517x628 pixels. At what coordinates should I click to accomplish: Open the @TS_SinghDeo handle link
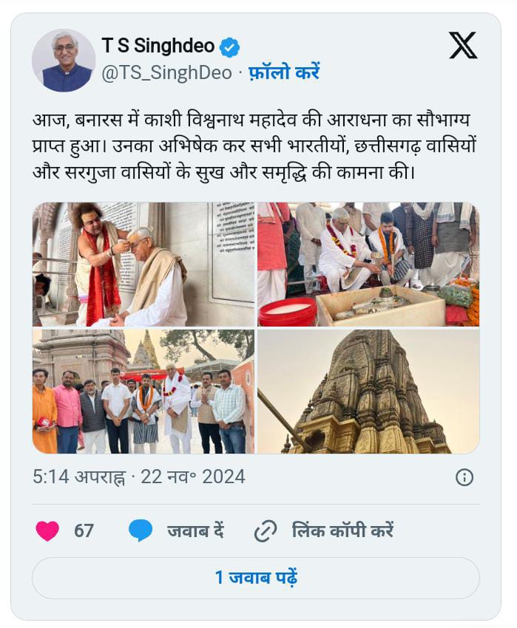(166, 73)
